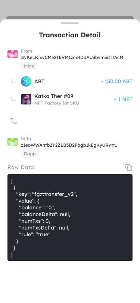
Task: Click the + 1 NFT amount
Action: (x=123, y=99)
